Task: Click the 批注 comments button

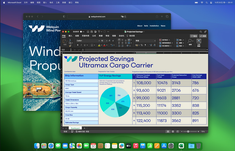Action: 194,36
